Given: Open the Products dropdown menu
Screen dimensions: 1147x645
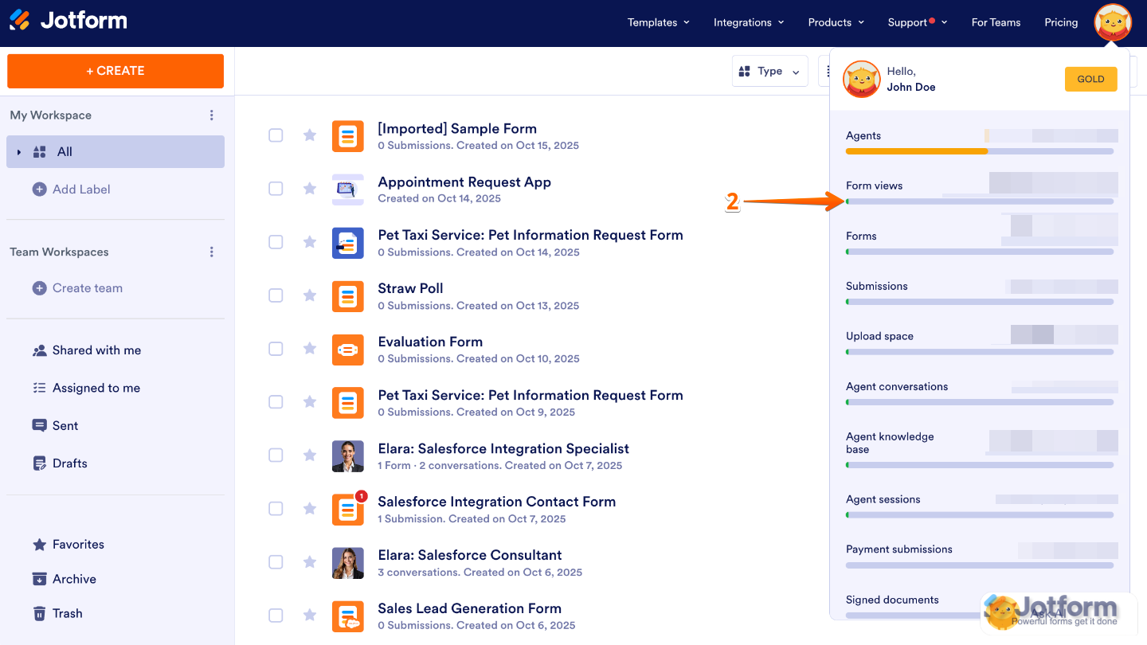Looking at the screenshot, I should pos(836,22).
